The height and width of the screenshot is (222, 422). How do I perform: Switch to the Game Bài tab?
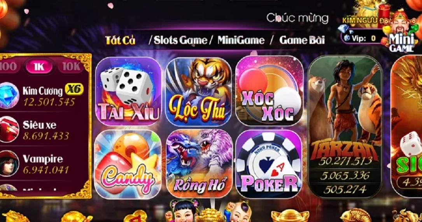tap(302, 40)
